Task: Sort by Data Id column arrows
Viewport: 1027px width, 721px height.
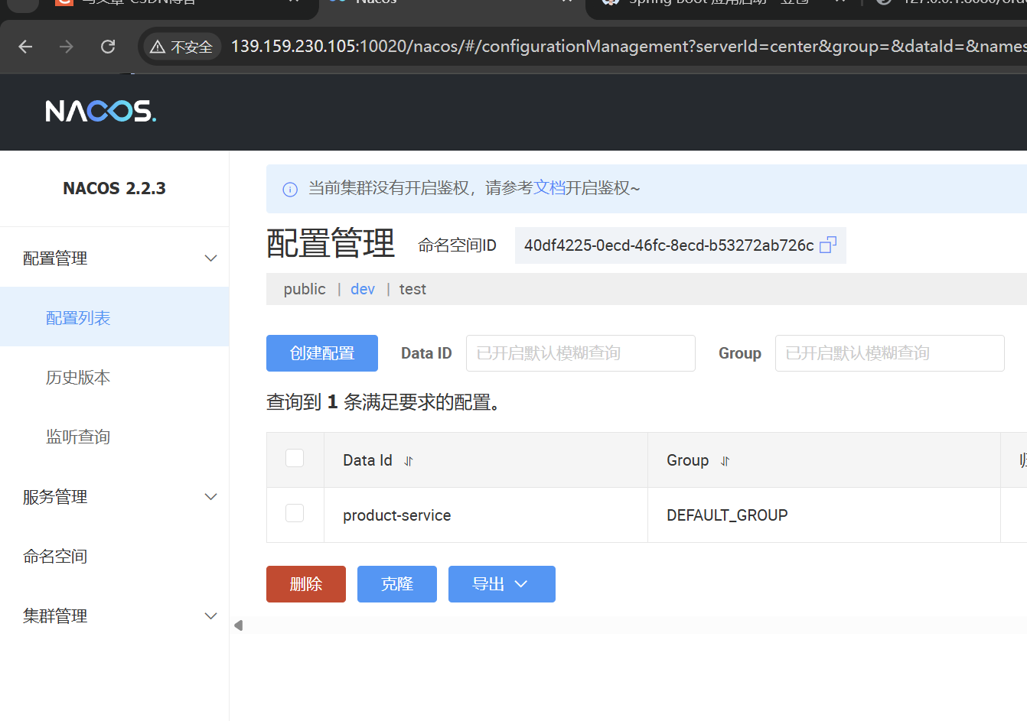Action: point(409,461)
